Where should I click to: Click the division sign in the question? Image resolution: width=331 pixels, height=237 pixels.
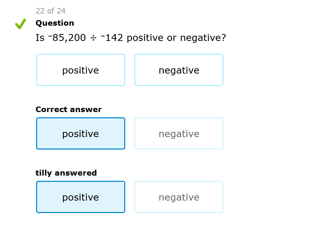(x=93, y=38)
